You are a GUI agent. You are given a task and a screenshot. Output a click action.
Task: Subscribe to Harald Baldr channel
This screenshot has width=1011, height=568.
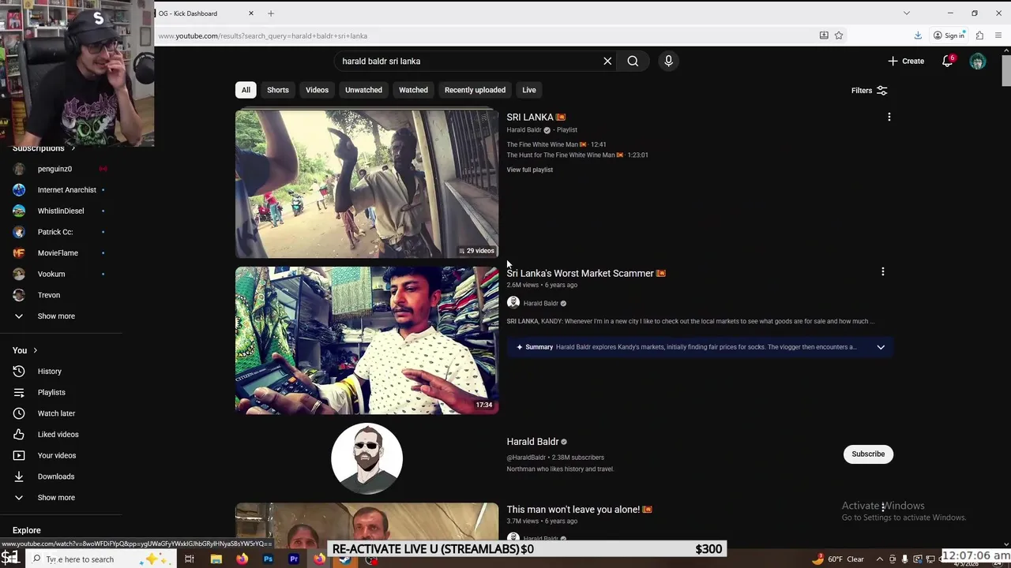868,454
